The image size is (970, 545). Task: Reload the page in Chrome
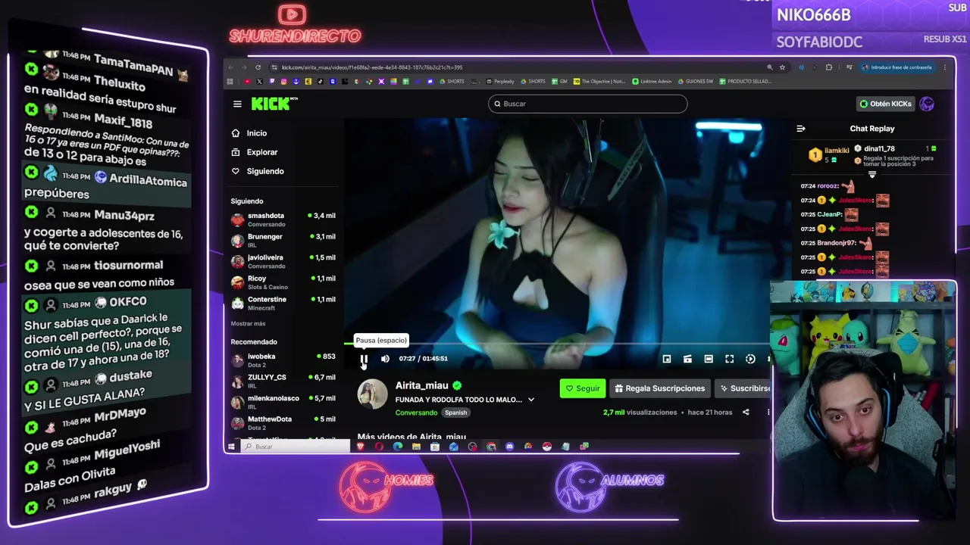pyautogui.click(x=258, y=67)
